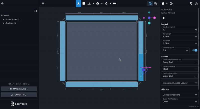This screenshot has height=109, width=200.
Task: Delete scaffold with trash icon
Action: click(163, 18)
